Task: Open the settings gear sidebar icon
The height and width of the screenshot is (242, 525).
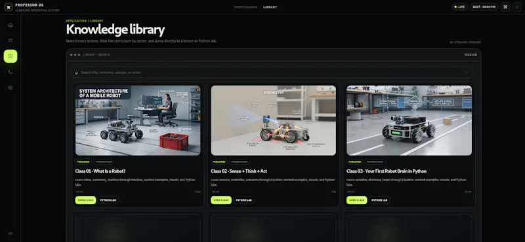Action: pyautogui.click(x=10, y=88)
